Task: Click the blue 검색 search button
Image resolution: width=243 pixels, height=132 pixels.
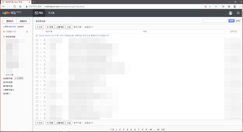Action: (231, 21)
